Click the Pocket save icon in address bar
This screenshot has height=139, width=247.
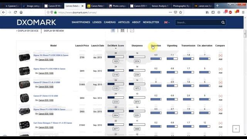[x=176, y=12]
